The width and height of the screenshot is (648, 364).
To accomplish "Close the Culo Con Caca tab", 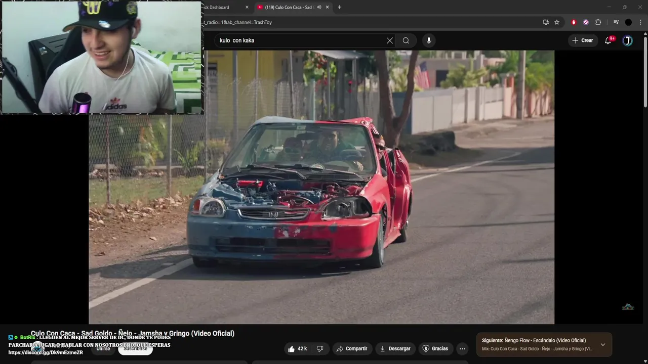I will (327, 7).
